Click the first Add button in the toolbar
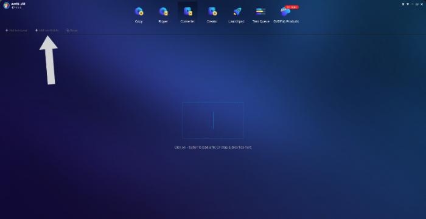Screen dimensions: 426x219 tap(16, 30)
